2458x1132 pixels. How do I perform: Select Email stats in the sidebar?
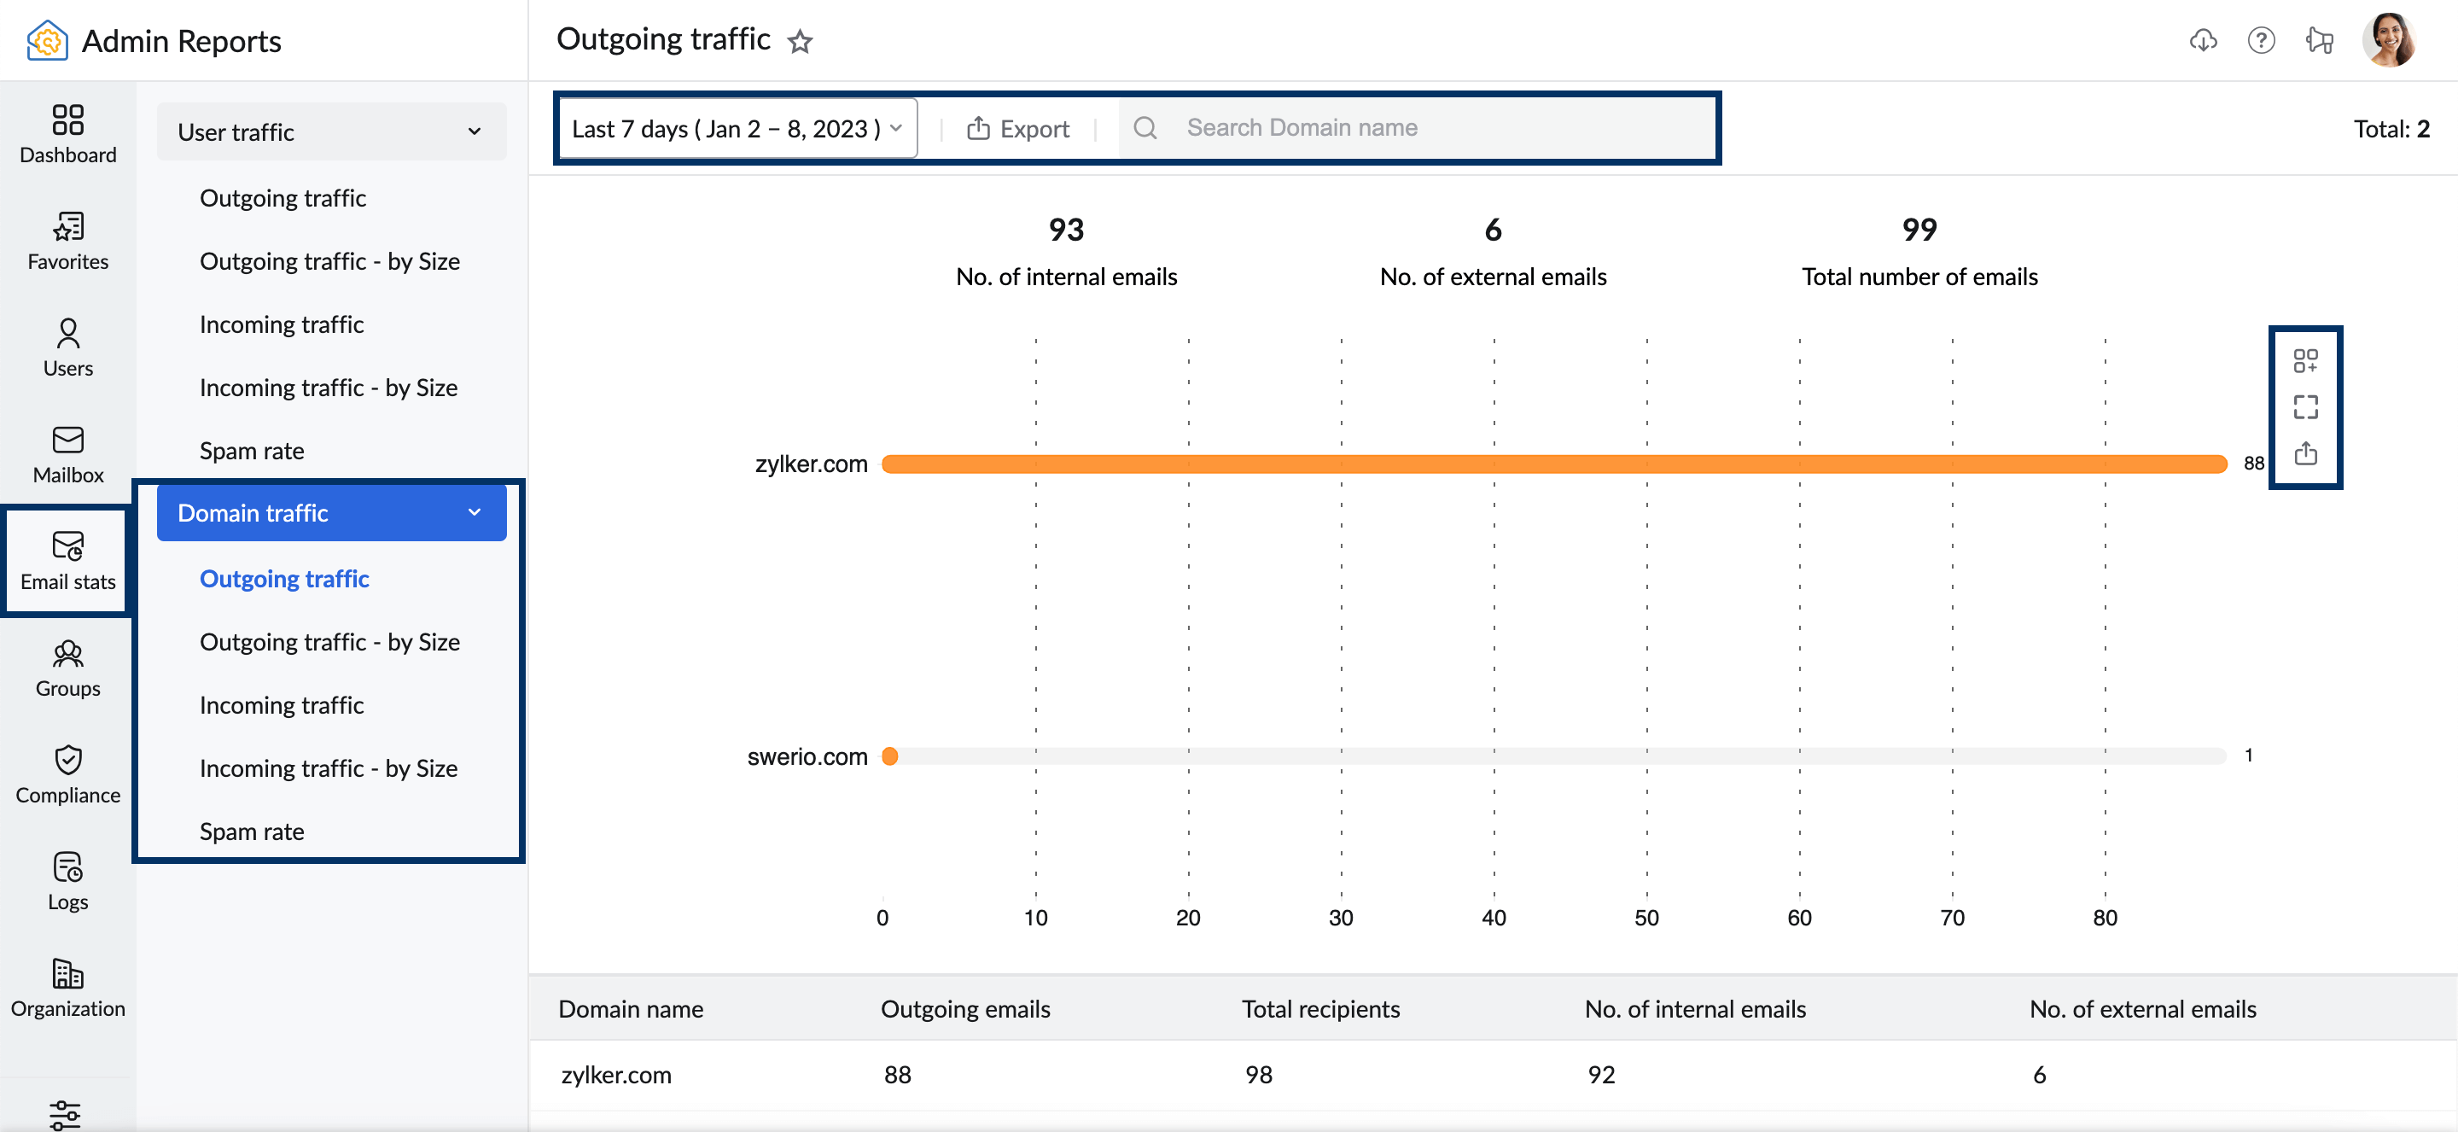point(67,561)
